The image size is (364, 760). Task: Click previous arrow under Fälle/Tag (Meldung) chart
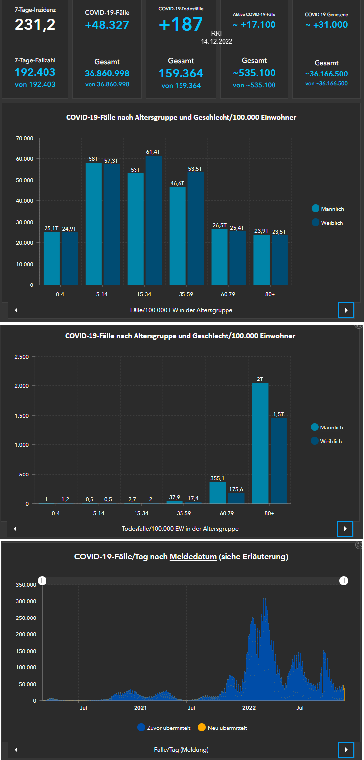16,750
